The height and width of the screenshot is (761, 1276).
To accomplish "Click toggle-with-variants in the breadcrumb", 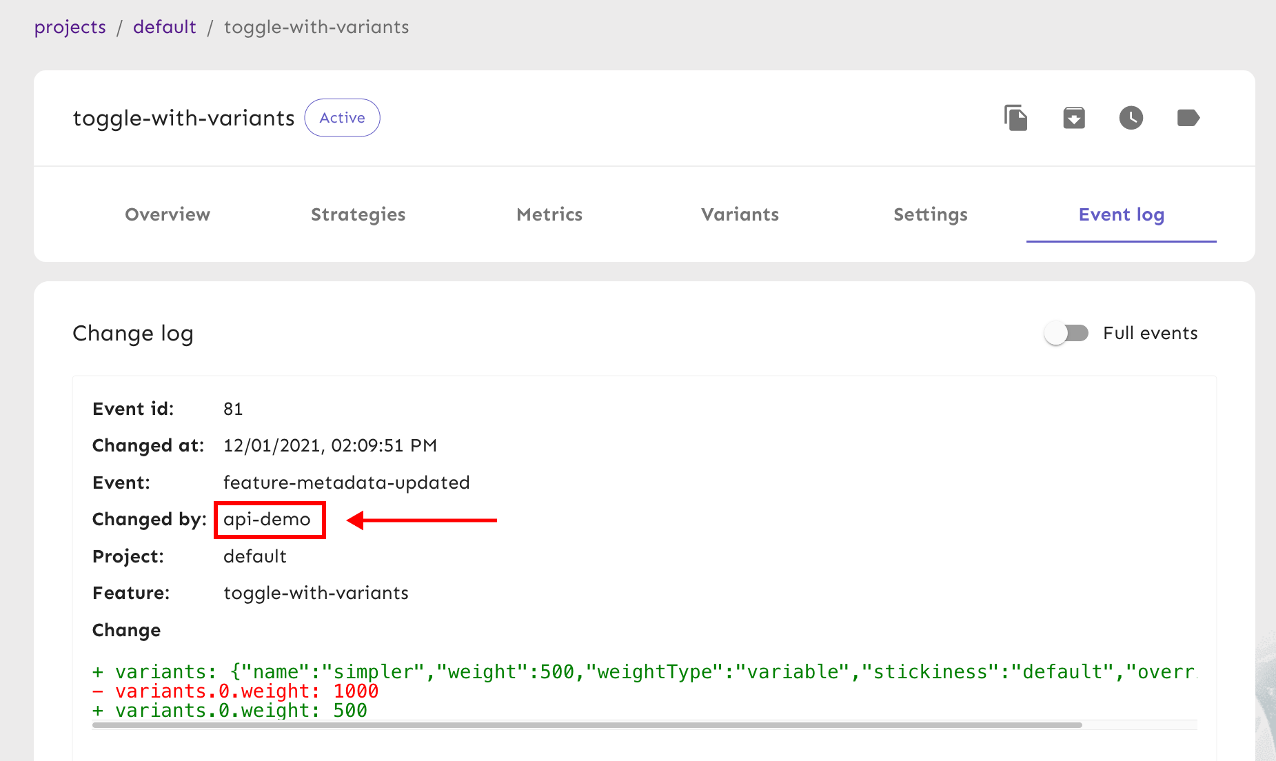I will click(x=316, y=27).
